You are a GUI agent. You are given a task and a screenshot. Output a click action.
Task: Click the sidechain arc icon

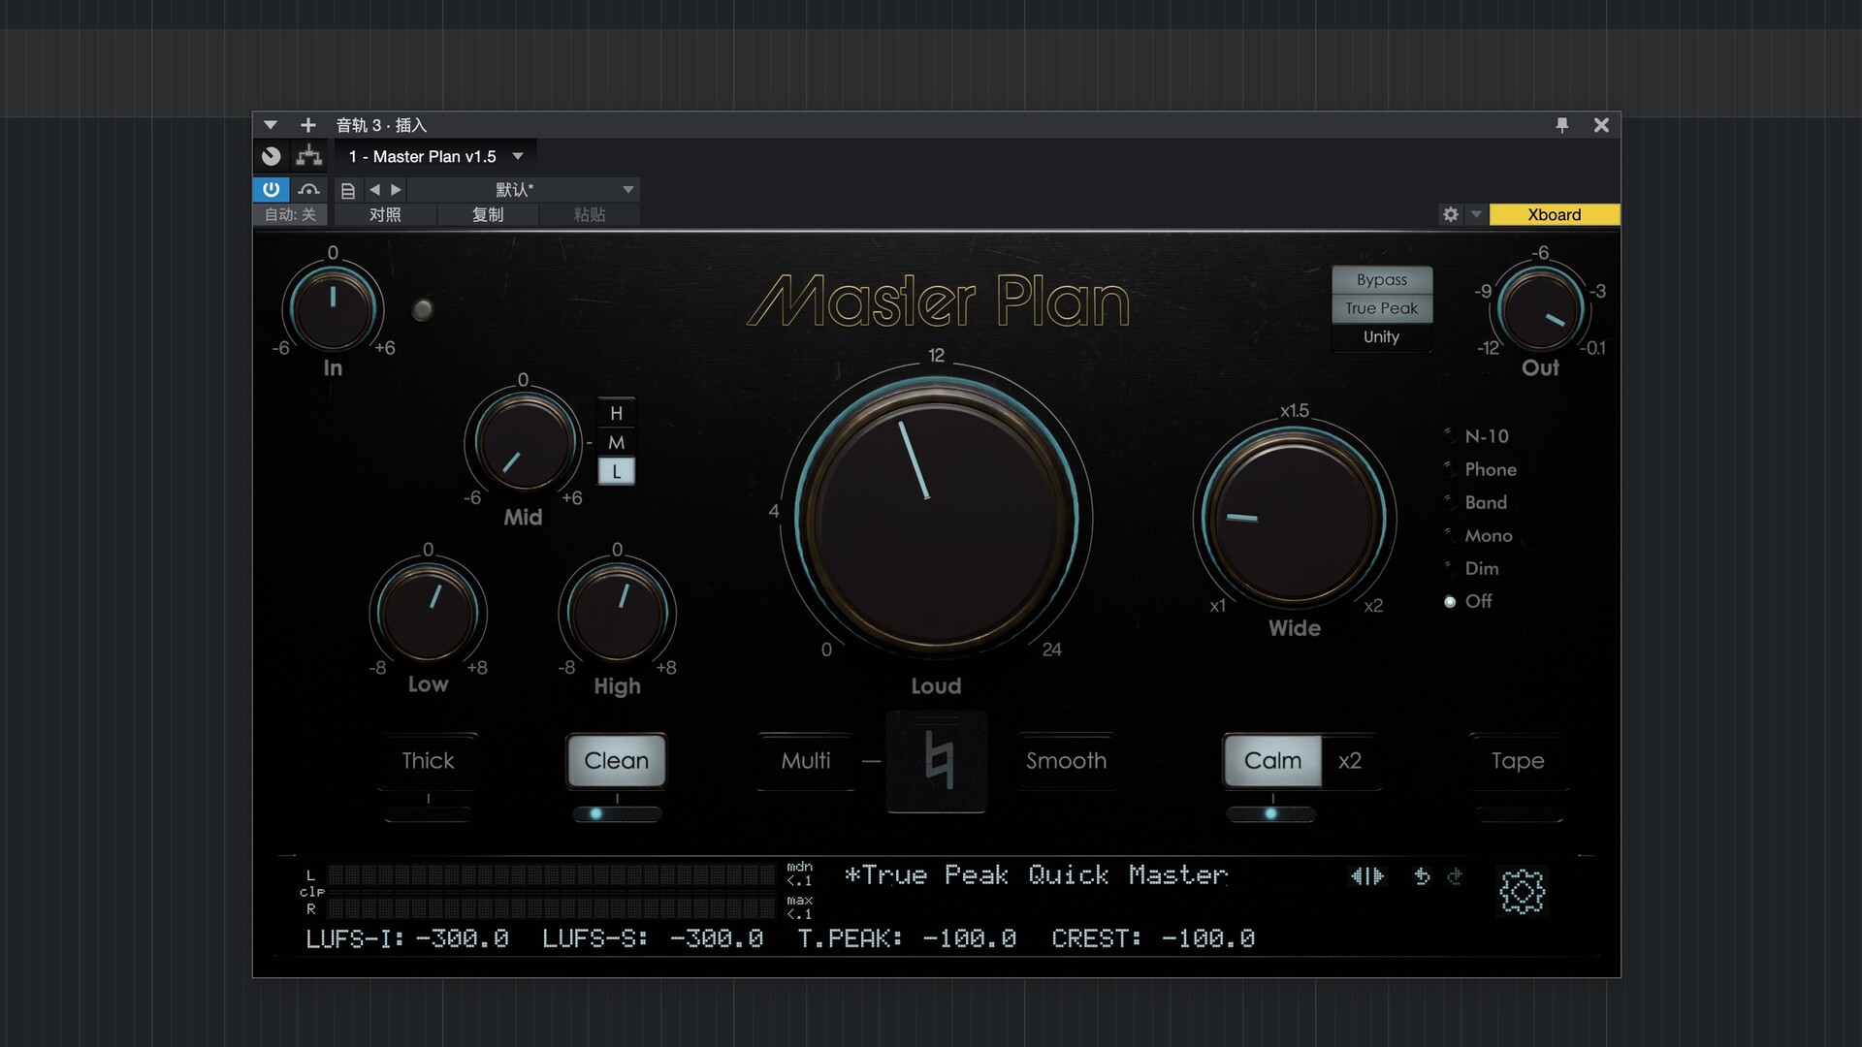tap(309, 190)
